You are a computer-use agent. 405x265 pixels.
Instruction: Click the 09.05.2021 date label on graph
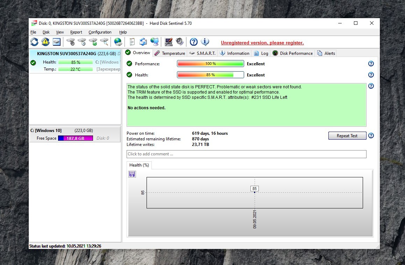coord(255,219)
